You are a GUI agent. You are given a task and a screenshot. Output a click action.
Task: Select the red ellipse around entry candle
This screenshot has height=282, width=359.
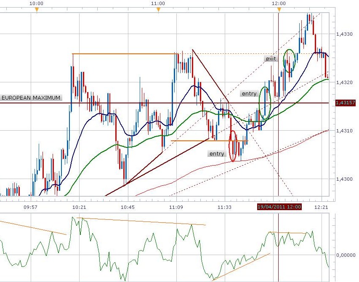(233, 146)
